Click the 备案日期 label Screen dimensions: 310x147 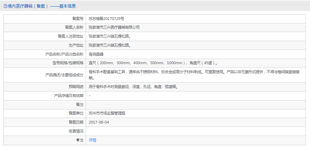click(76, 122)
